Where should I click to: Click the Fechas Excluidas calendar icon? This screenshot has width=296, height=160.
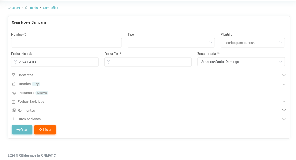[x=13, y=102]
